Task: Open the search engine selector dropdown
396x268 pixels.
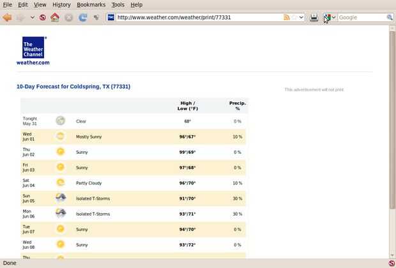Action: click(x=330, y=17)
